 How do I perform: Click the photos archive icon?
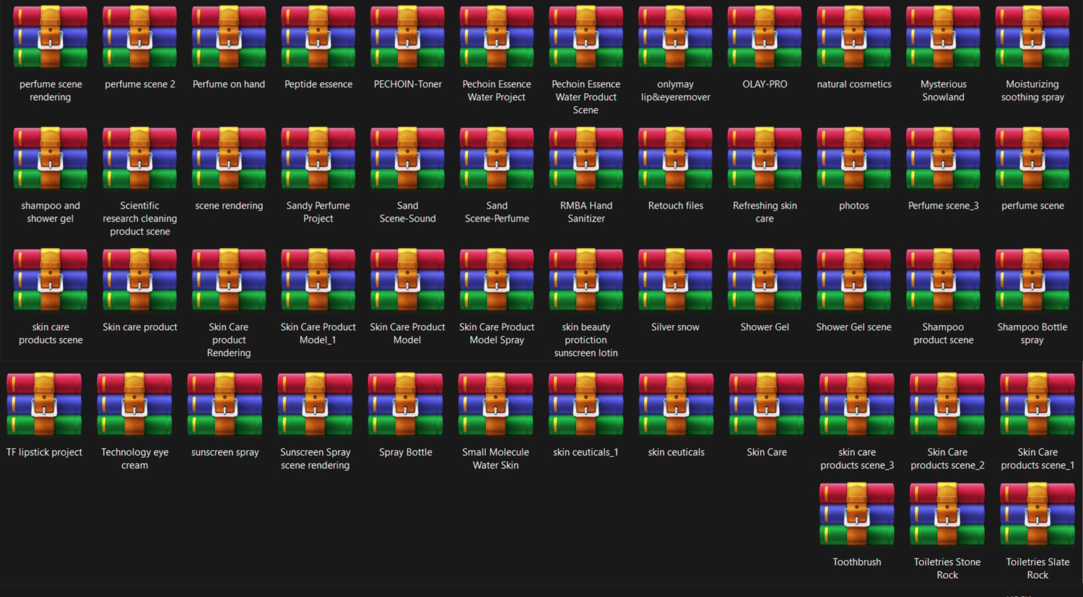[x=854, y=158]
